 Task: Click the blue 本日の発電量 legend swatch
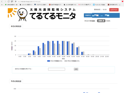click(x=49, y=61)
